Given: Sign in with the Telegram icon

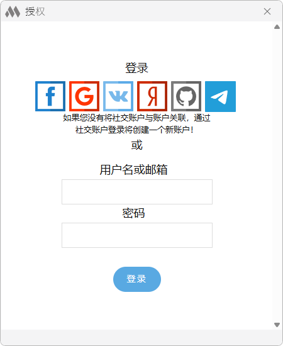Looking at the screenshot, I should coord(220,96).
